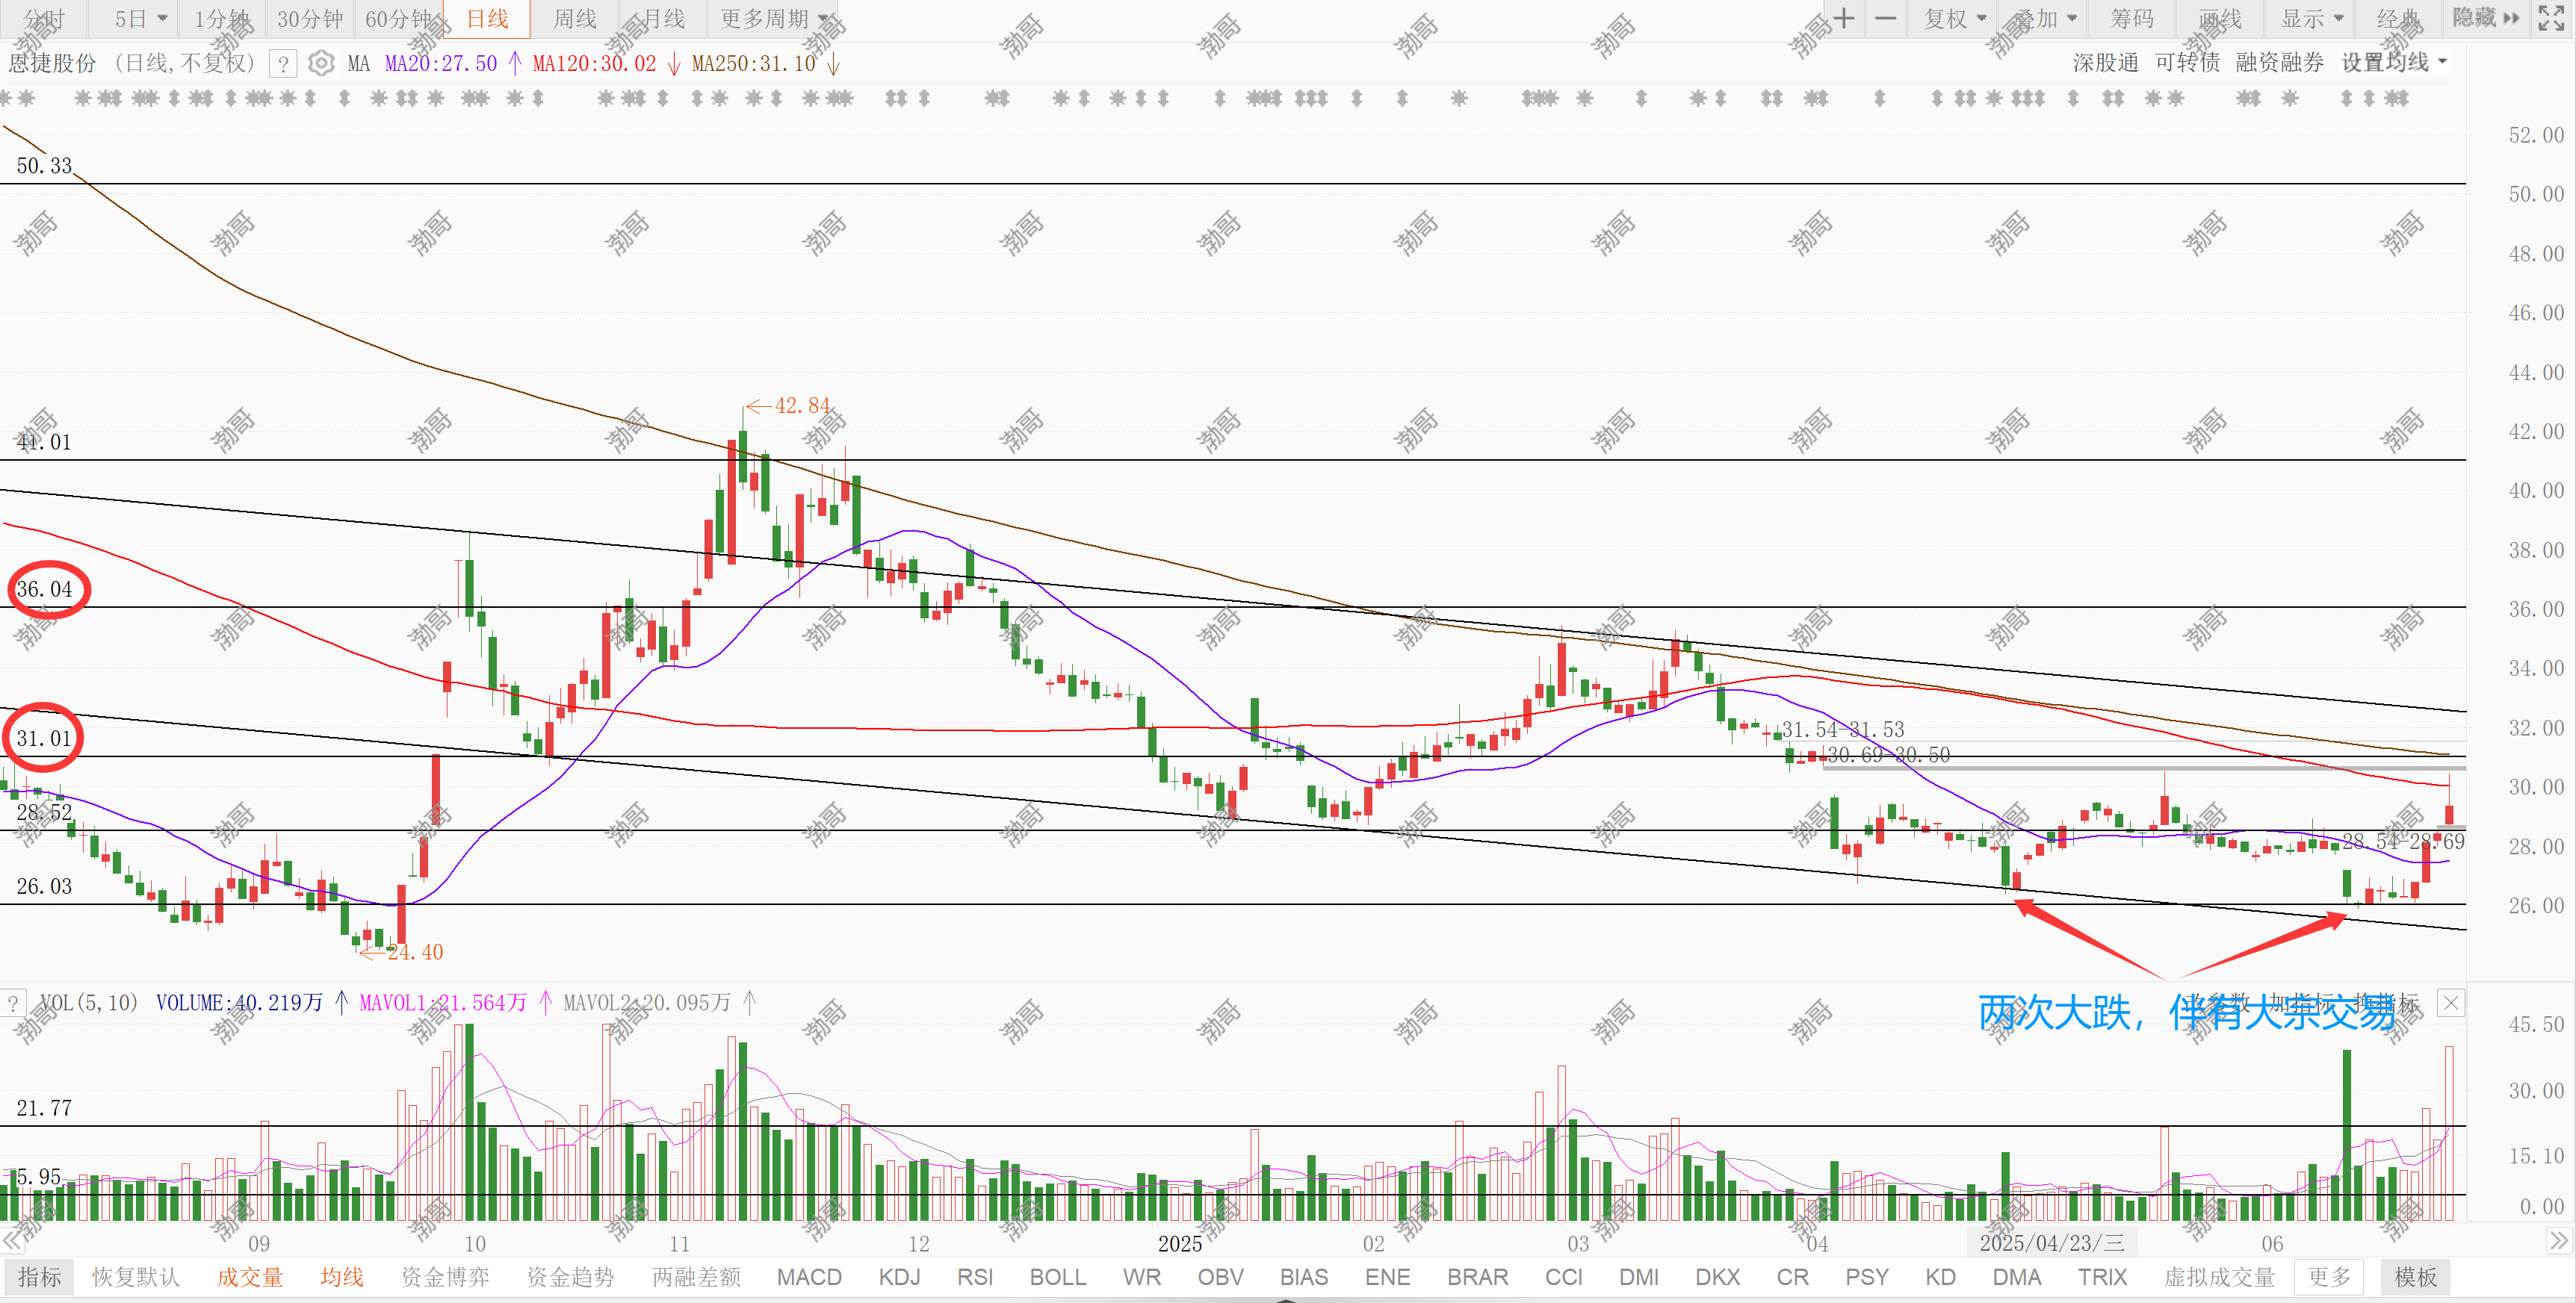Enter fullscreen with expand arrows icon
The image size is (2576, 1303).
(2551, 18)
